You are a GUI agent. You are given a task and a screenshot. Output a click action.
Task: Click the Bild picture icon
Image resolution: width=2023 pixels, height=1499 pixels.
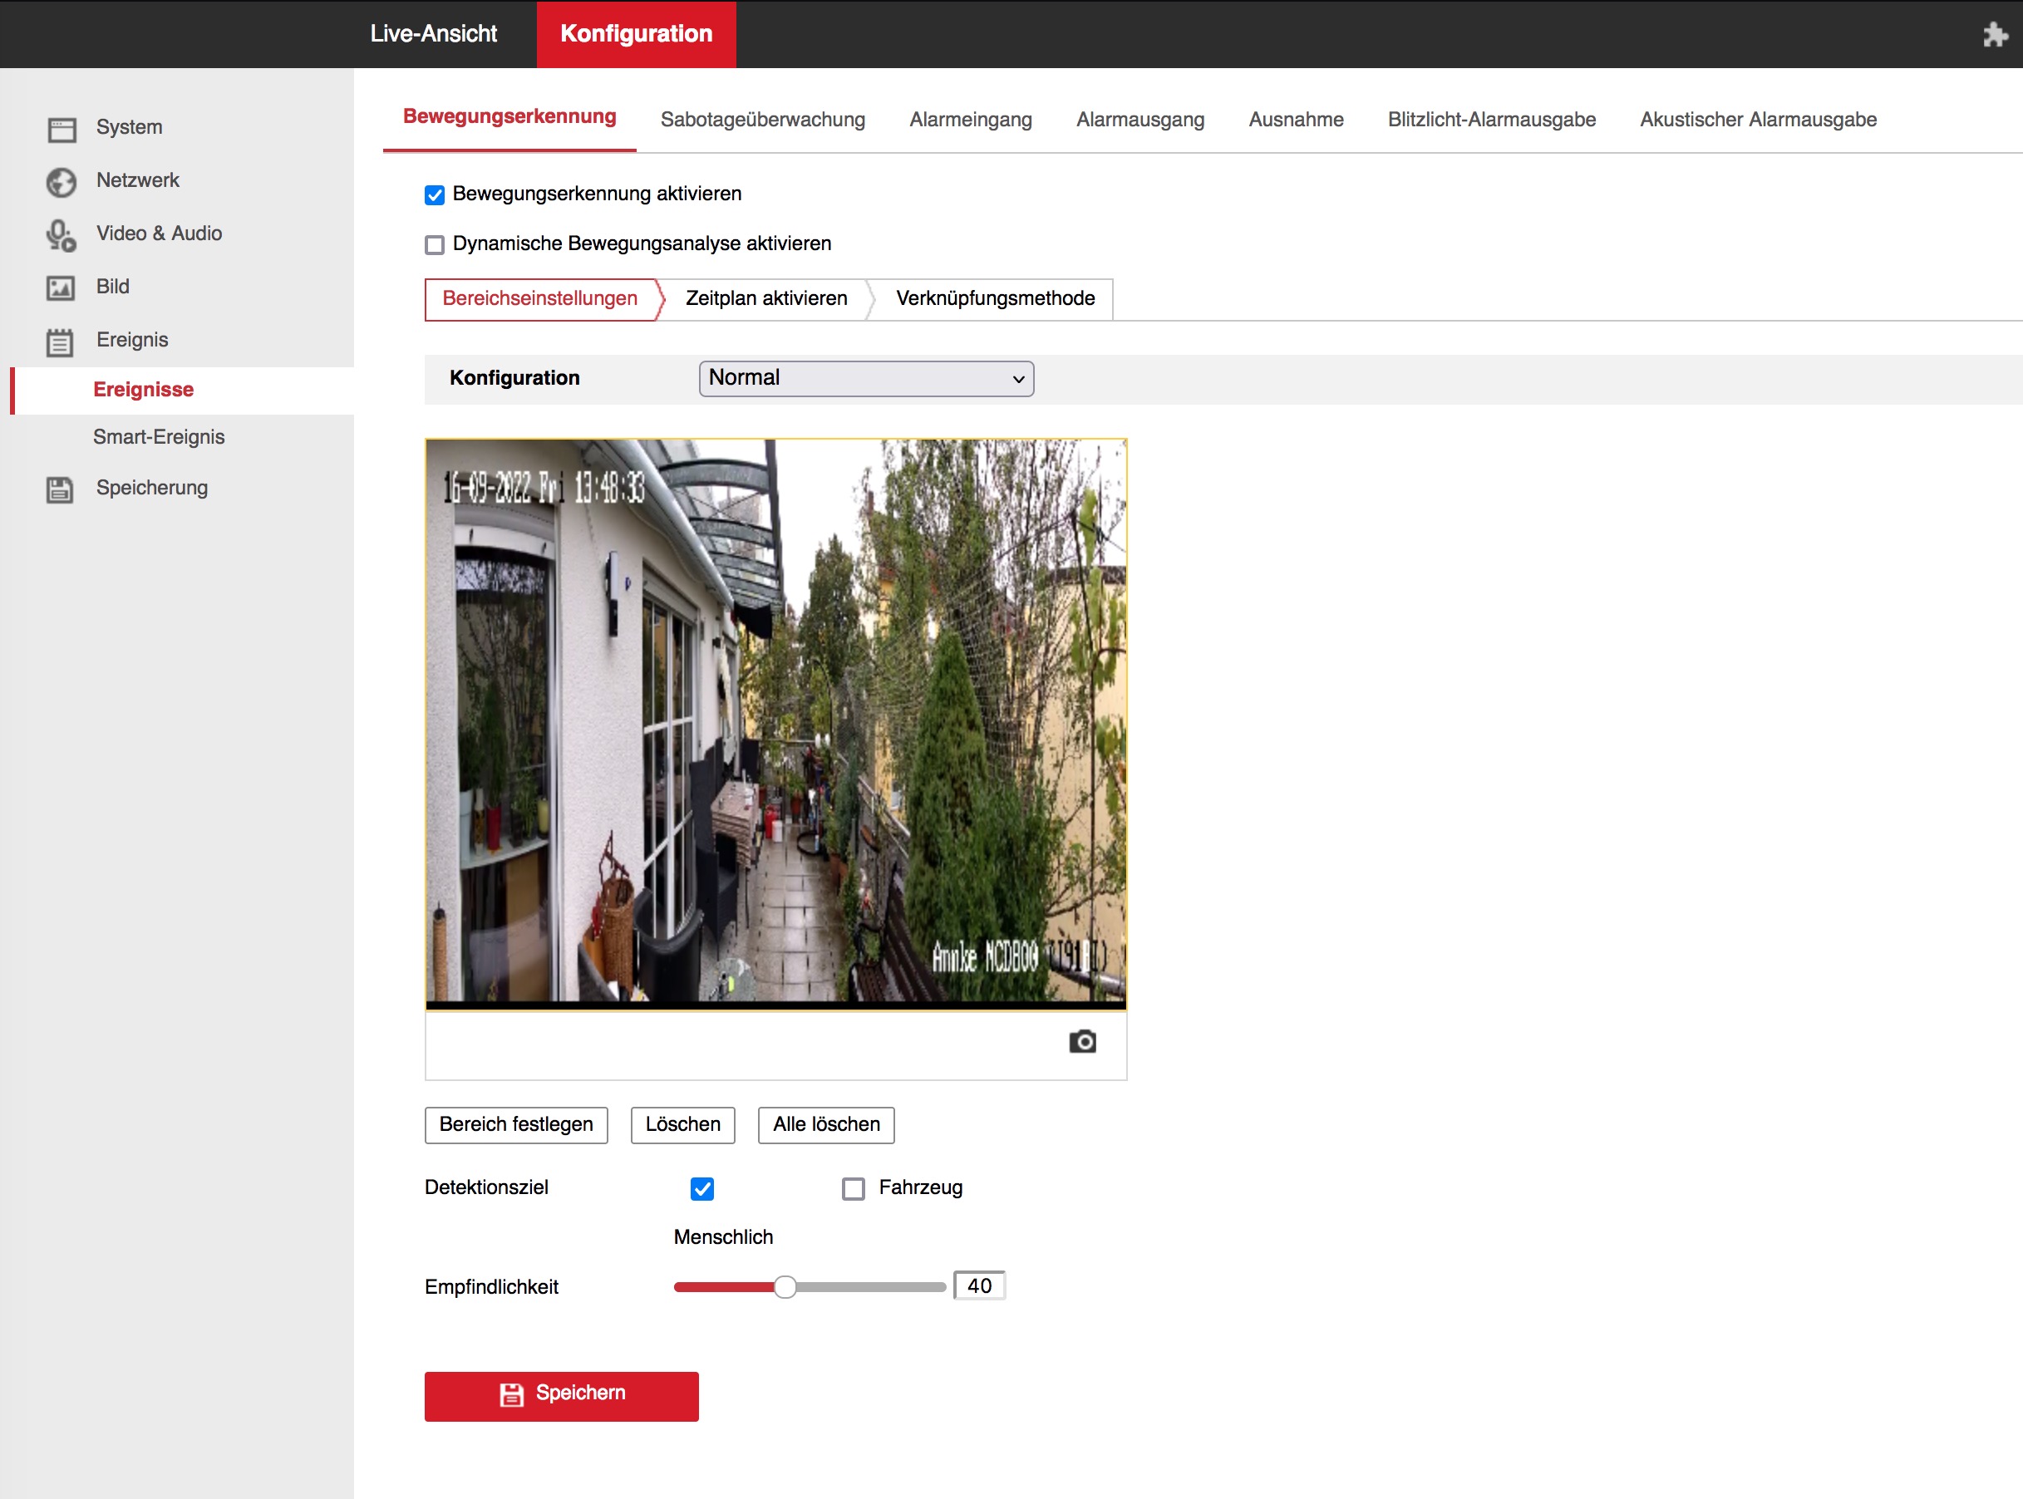(x=61, y=288)
